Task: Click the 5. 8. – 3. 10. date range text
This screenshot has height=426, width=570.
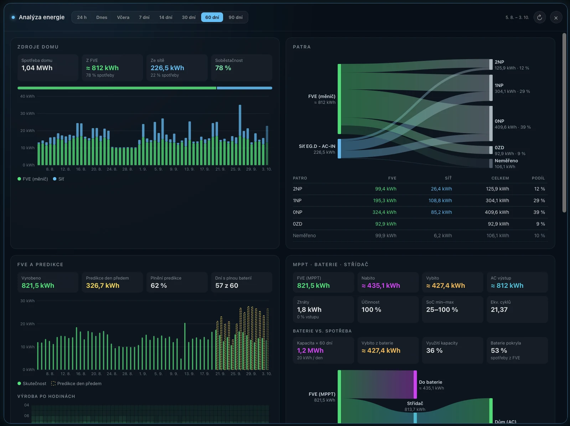Action: point(517,17)
